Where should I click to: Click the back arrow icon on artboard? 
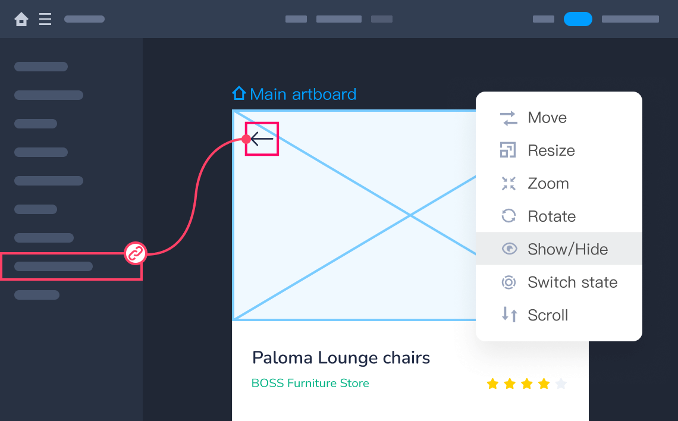click(262, 139)
